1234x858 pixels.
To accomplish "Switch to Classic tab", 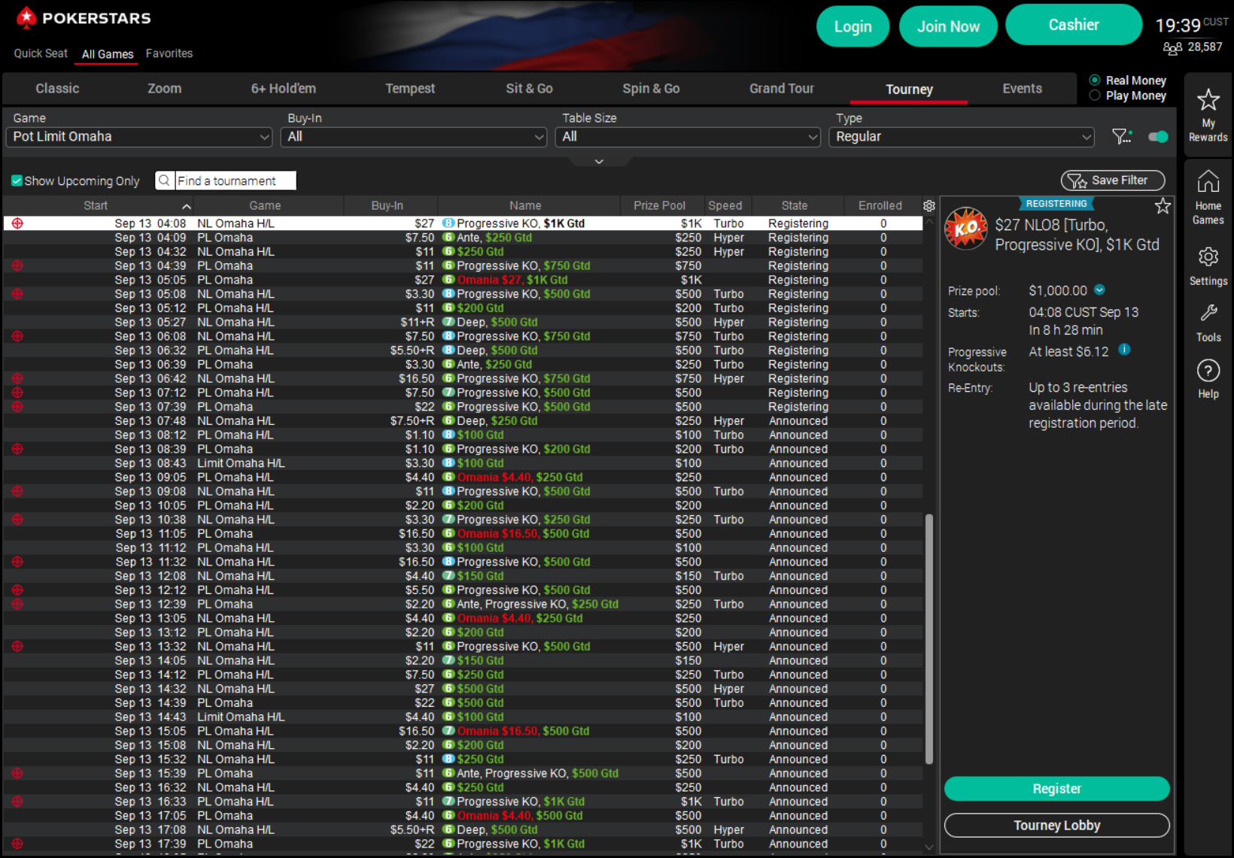I will tap(57, 89).
